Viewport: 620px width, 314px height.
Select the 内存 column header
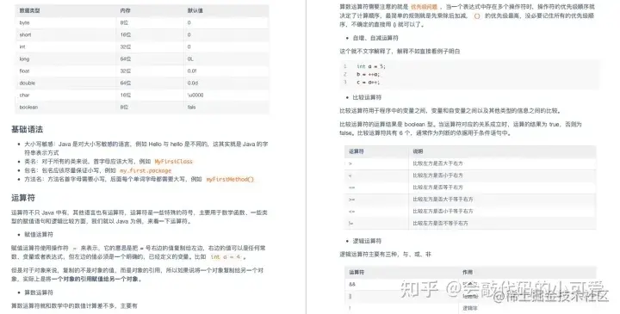(126, 10)
